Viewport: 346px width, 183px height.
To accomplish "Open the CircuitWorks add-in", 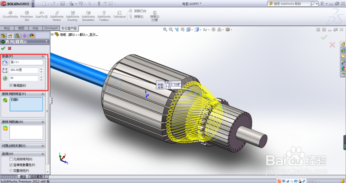I will (10, 14).
